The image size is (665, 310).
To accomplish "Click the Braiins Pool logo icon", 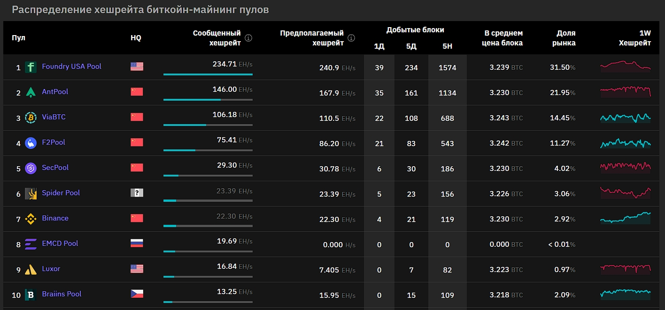I will pos(31,295).
